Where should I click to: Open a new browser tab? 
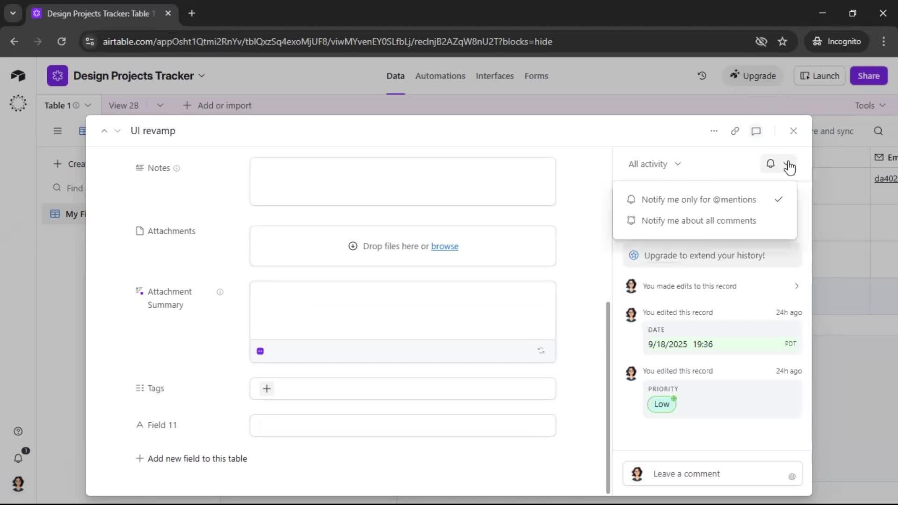tap(191, 13)
